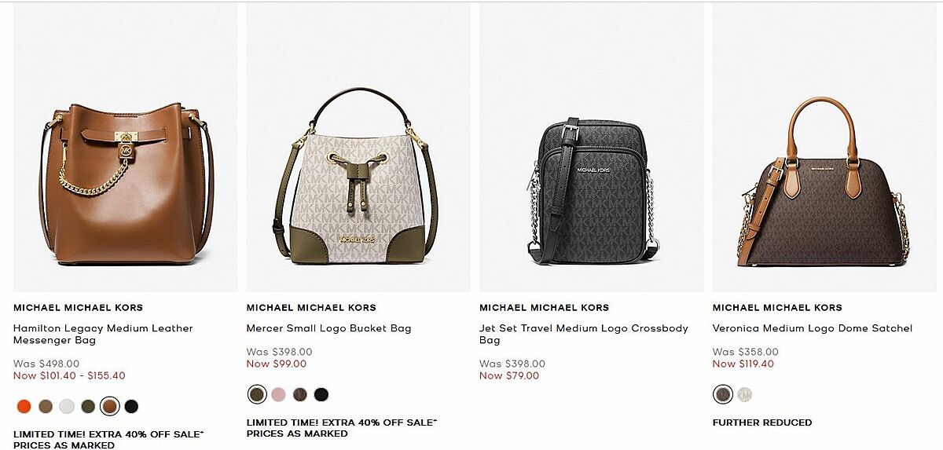The width and height of the screenshot is (943, 450).
Task: Choose brown swatch for Mercer Bucket Bag
Action: coord(300,394)
